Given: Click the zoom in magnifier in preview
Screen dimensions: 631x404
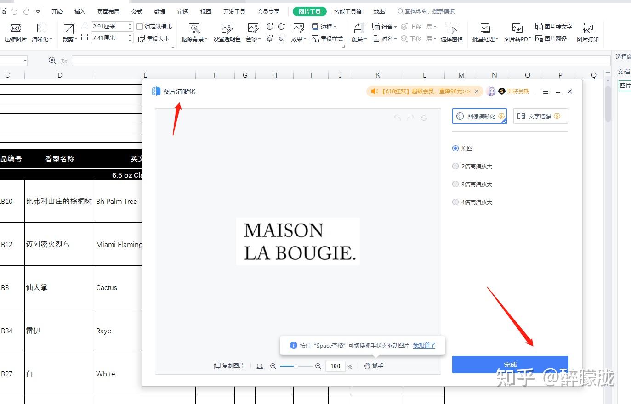Looking at the screenshot, I should tap(318, 366).
